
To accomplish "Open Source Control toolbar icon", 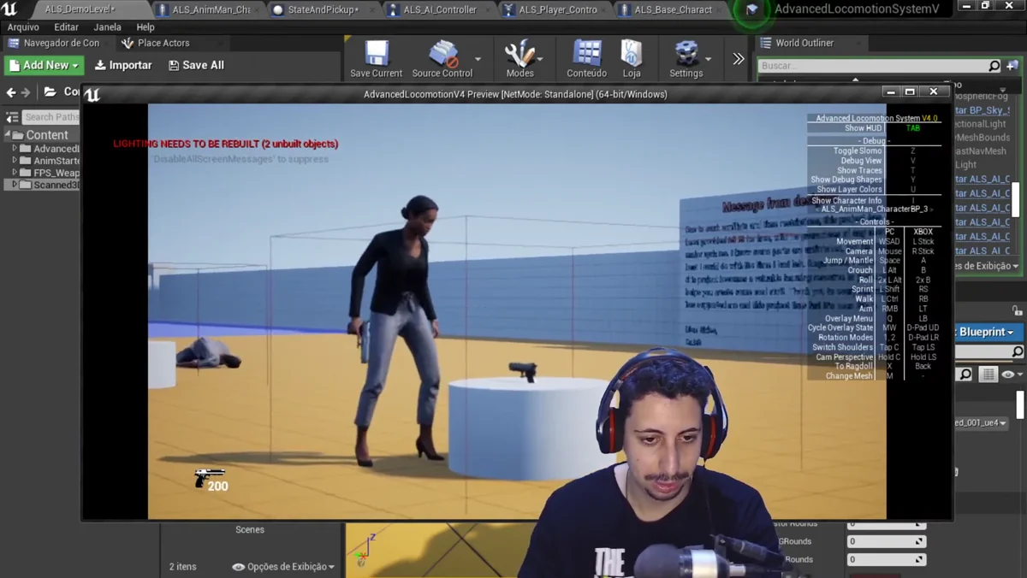I will (442, 58).
